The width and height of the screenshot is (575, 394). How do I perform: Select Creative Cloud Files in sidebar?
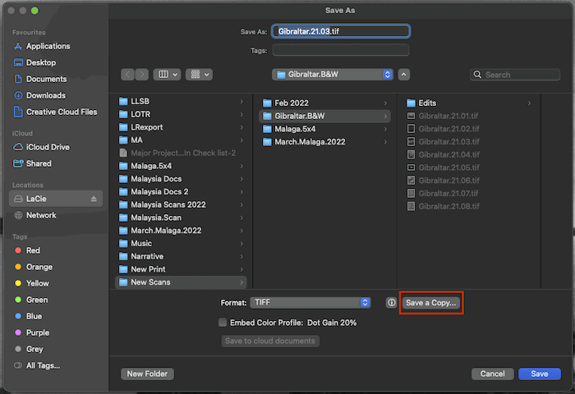[x=61, y=112]
